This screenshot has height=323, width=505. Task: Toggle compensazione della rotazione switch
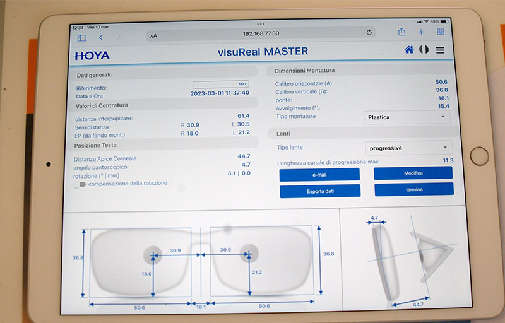tap(80, 184)
